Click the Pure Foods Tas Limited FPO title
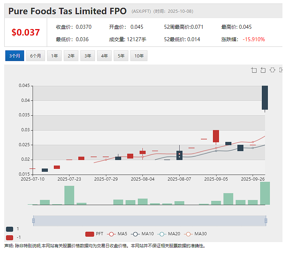The image size is (287, 253). click(67, 11)
